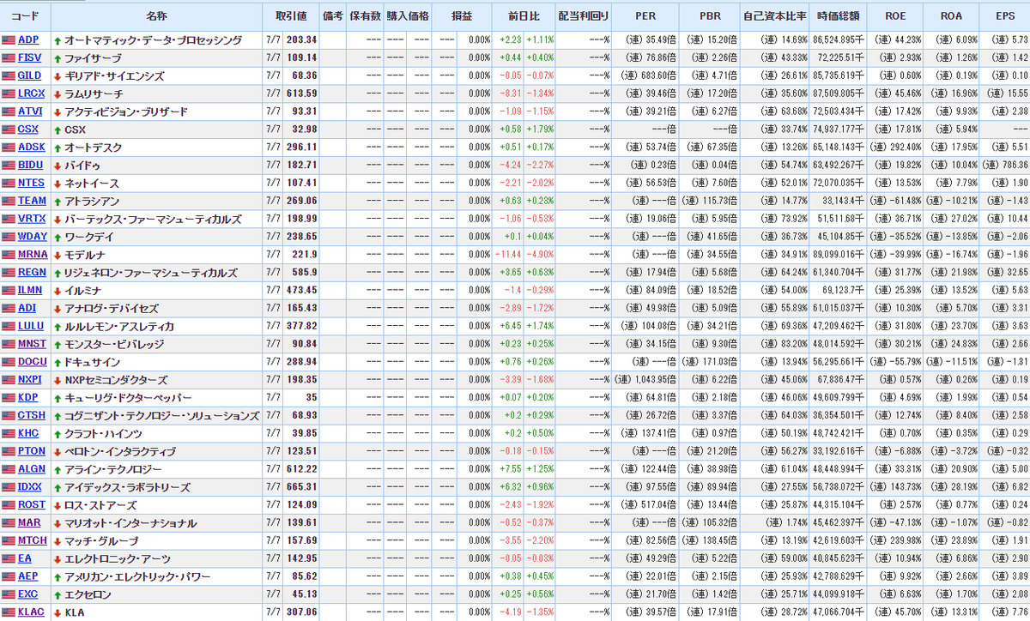The width and height of the screenshot is (1030, 621).
Task: Click the red down arrow for NXPセミコンダクターズ
Action: coord(58,380)
